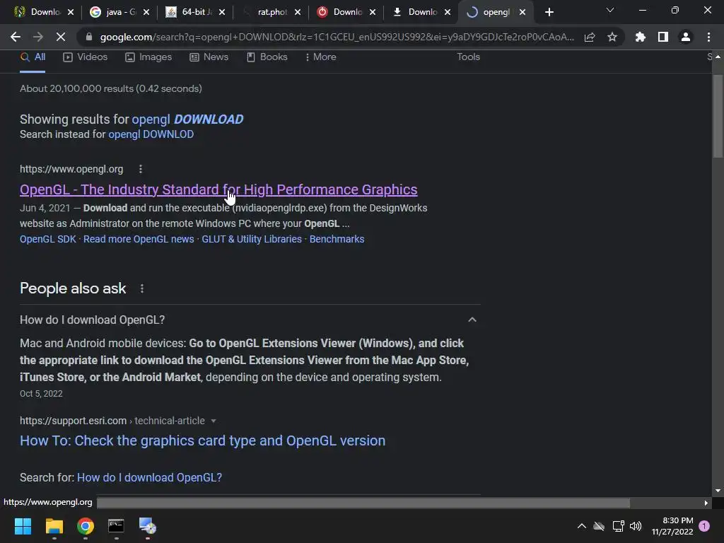The image size is (724, 543).
Task: Open the installer icon in the taskbar
Action: point(148,526)
